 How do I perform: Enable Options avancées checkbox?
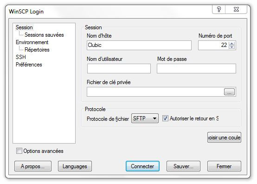(x=19, y=151)
